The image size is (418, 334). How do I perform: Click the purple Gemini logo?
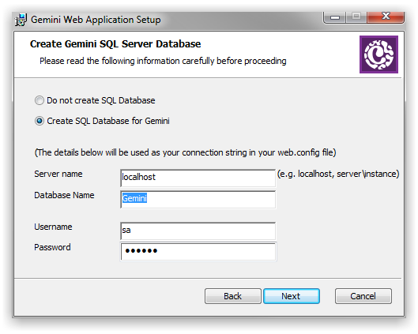pos(378,54)
